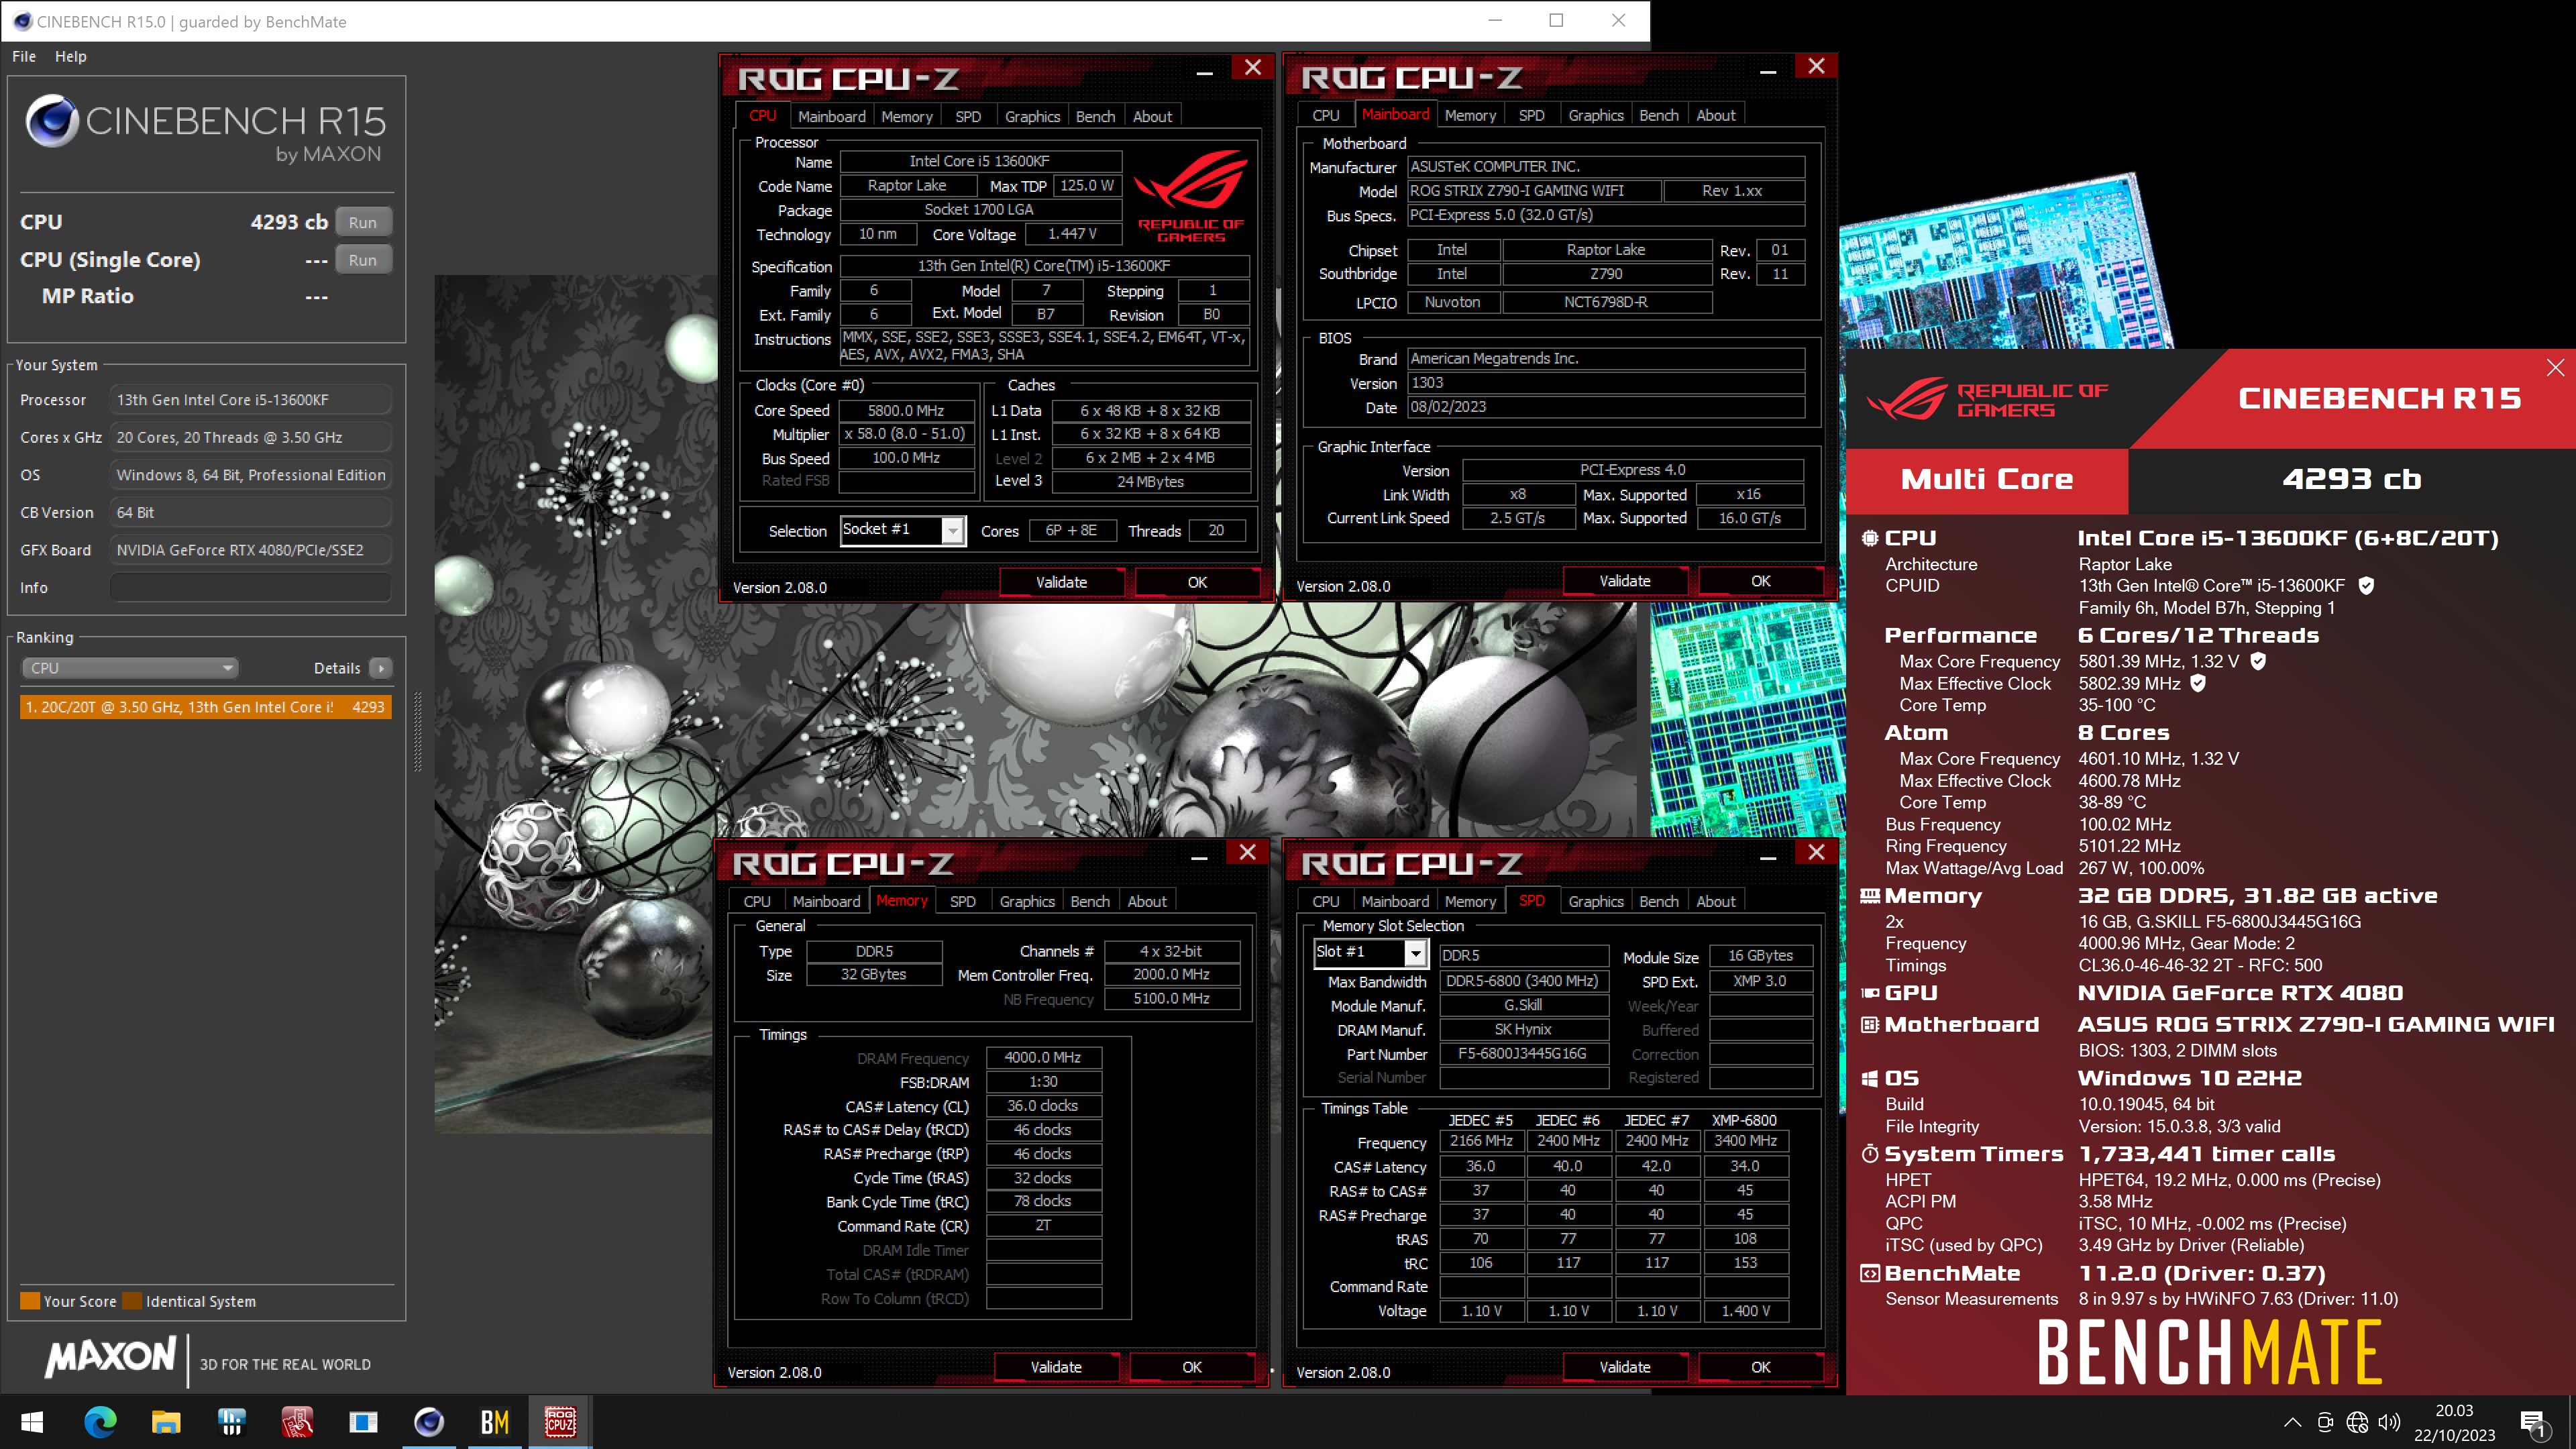Click the GFX Board 'NVIDIA GeForce RTX 4080' field
The image size is (2576, 1449).
(250, 550)
